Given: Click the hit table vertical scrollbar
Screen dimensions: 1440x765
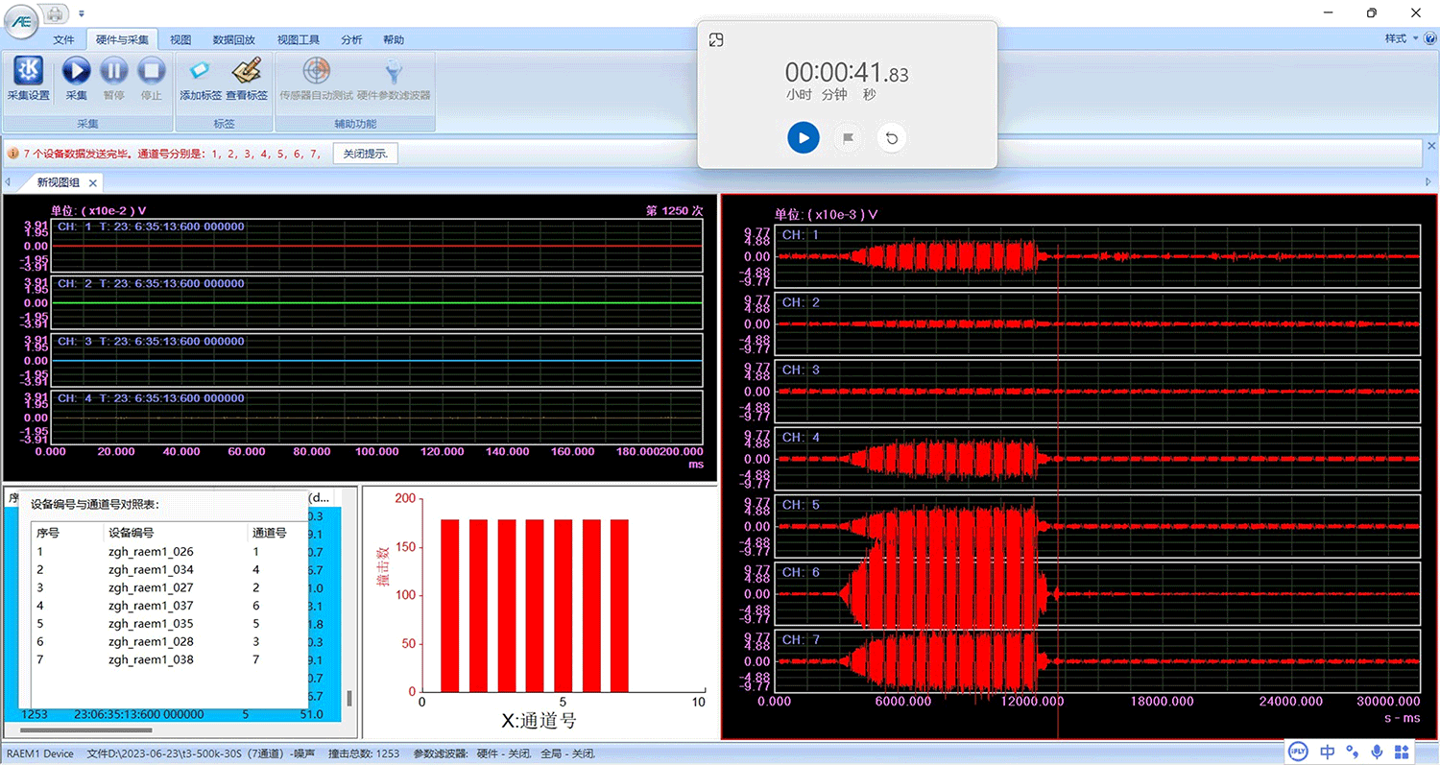Looking at the screenshot, I should click(349, 697).
